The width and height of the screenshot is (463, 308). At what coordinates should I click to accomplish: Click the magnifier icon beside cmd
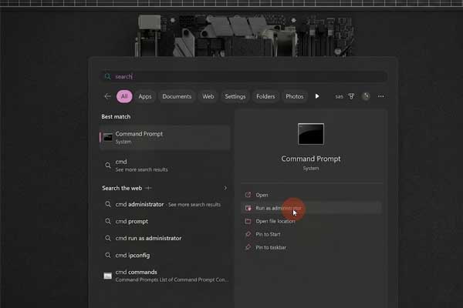pos(108,166)
